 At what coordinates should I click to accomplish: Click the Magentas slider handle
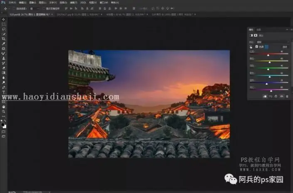[271, 91]
